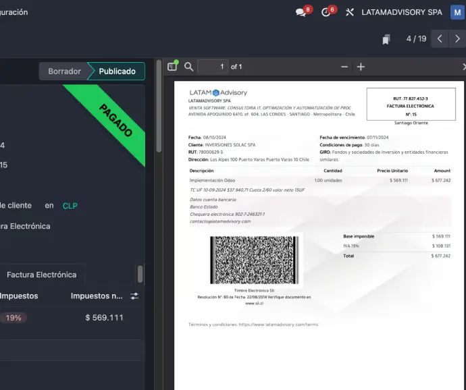This screenshot has width=466, height=390.
Task: Click the 4 / 19 pager counter
Action: [x=417, y=38]
